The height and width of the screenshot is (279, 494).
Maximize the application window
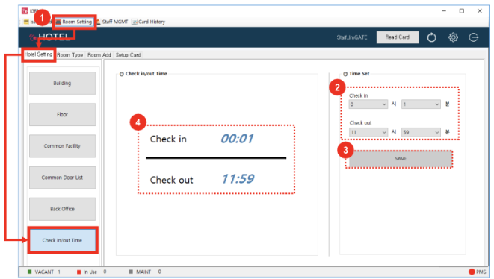click(x=462, y=11)
